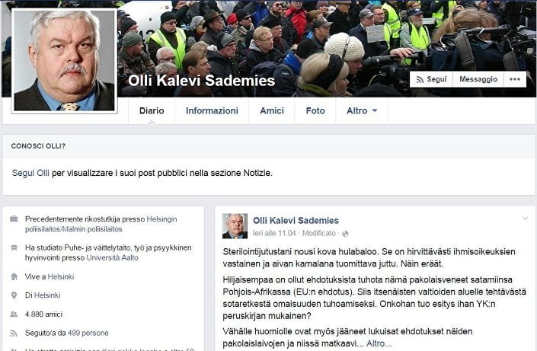537x351 pixels.
Task: Switch to the Diario tab
Action: 152,110
